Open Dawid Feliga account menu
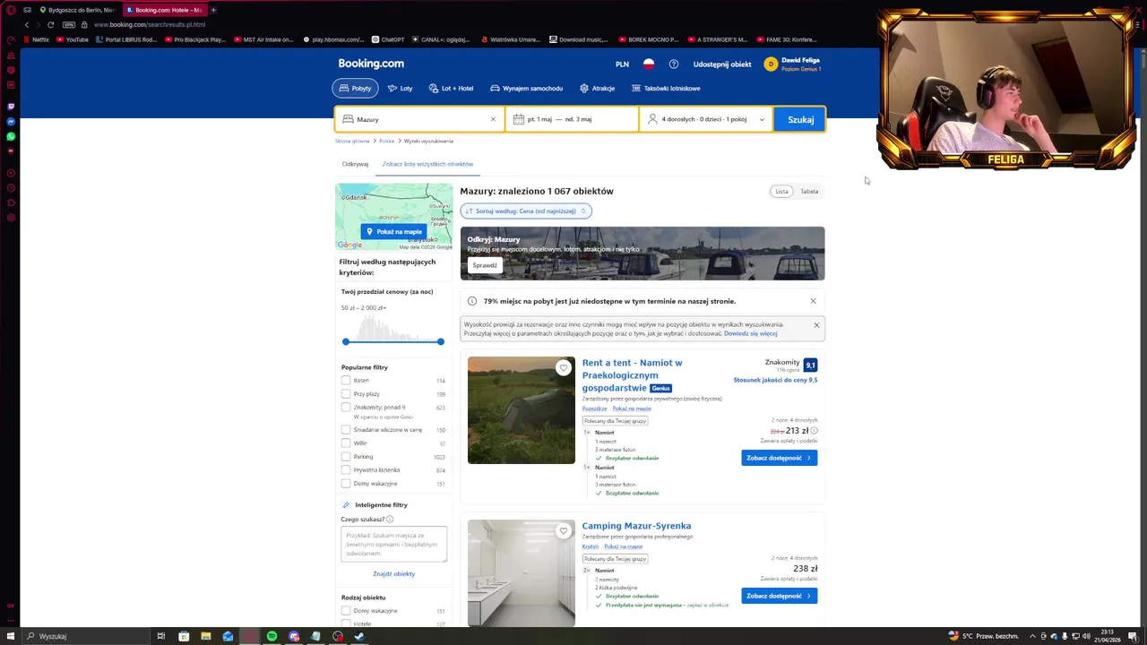Screen dimensions: 1147x645 click(792, 64)
